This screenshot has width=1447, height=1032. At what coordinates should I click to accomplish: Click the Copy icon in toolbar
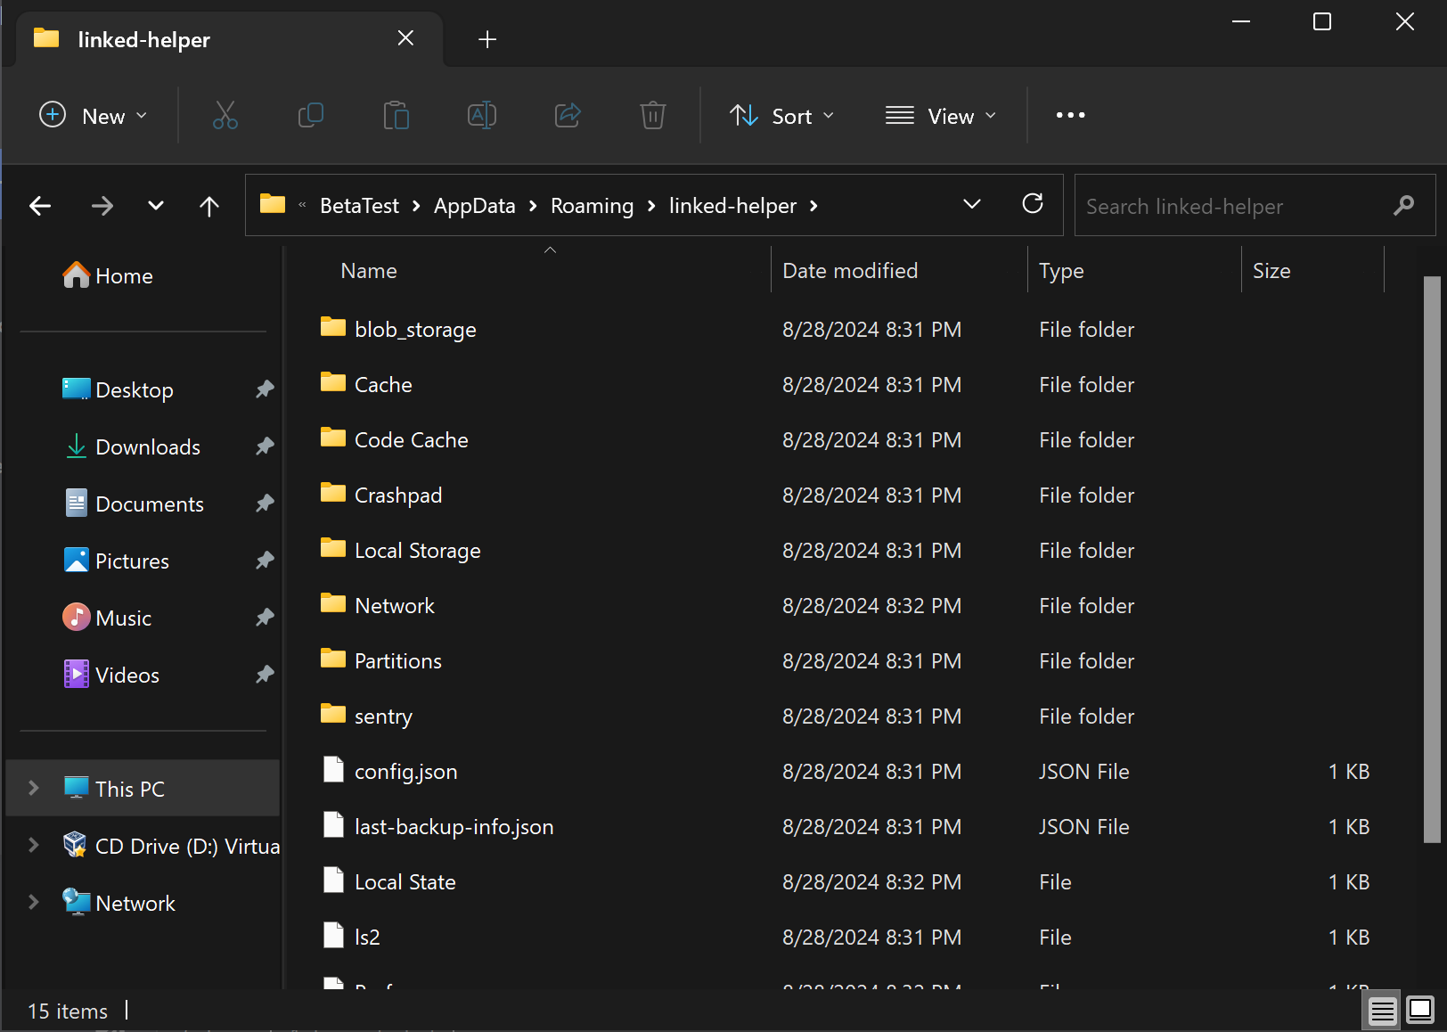coord(311,115)
